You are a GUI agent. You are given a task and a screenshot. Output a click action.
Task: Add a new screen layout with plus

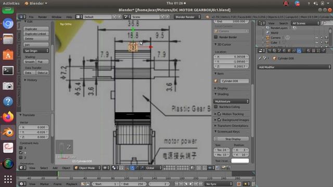pos(114,17)
